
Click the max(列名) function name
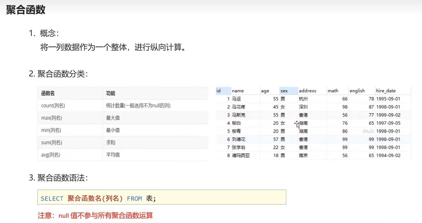[52, 118]
